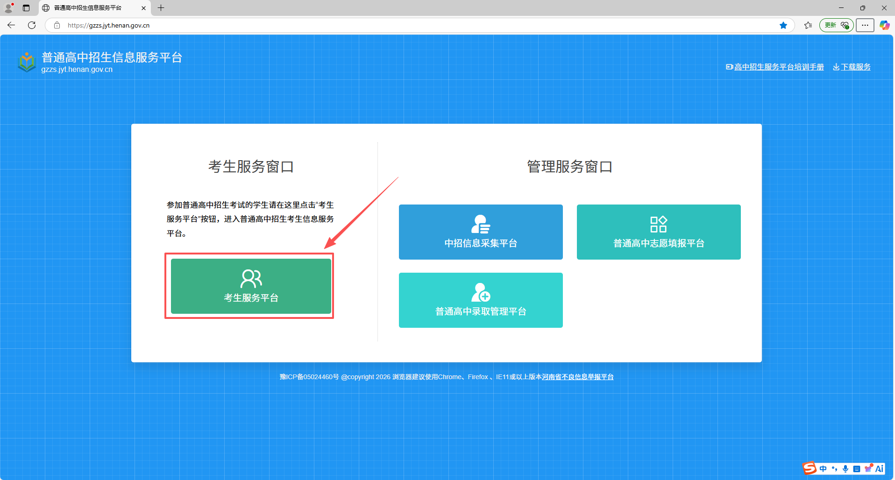
Task: Open the 中招信息采集平台 tile
Action: (481, 232)
